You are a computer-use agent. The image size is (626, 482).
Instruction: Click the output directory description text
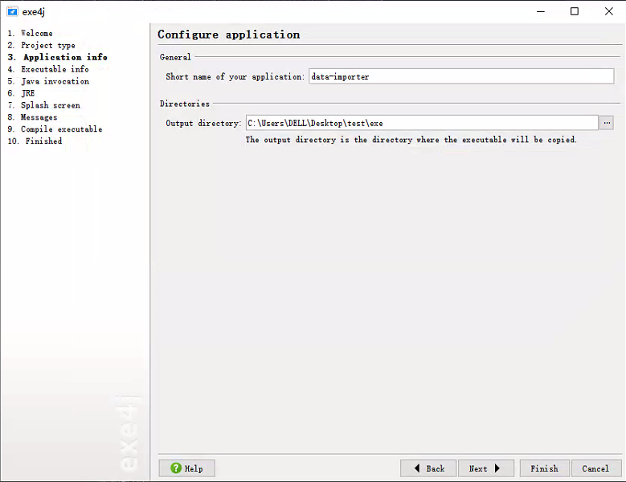coord(411,140)
